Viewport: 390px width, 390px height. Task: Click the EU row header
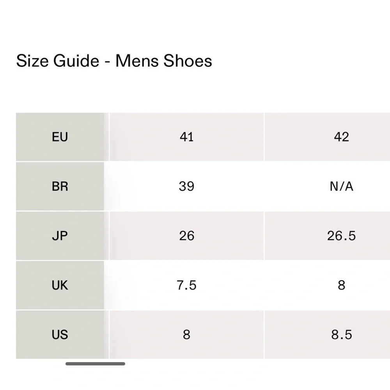click(x=60, y=137)
